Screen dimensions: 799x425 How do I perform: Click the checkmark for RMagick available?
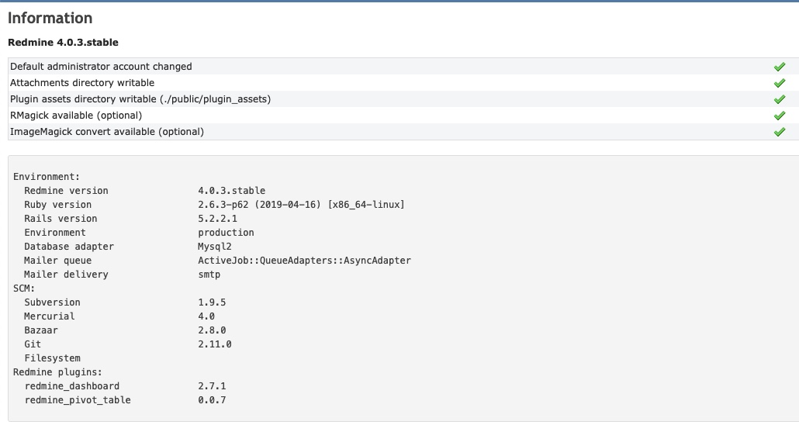779,116
